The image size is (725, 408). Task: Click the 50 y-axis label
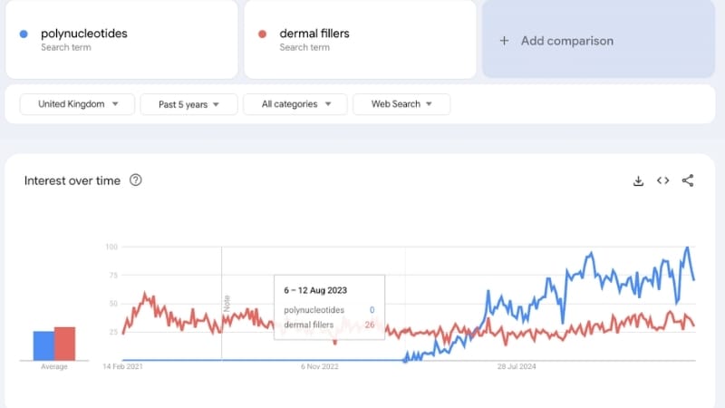pyautogui.click(x=113, y=304)
